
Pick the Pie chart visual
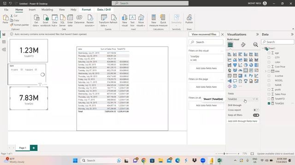tap(246, 65)
